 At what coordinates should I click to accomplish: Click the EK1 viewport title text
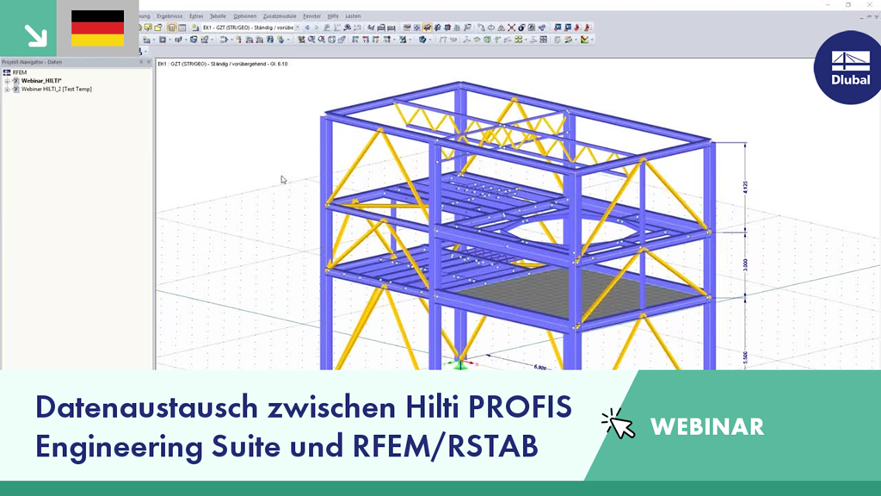click(x=223, y=64)
